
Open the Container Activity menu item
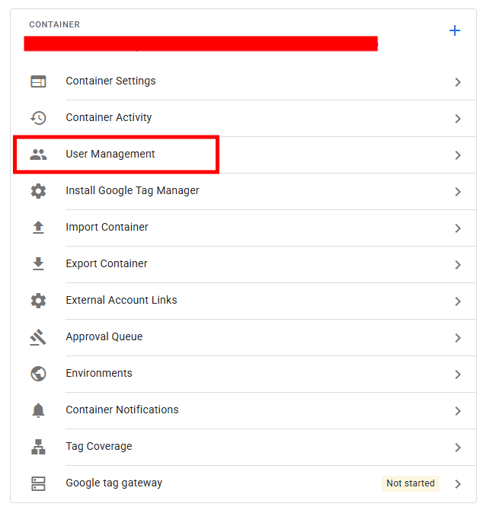click(108, 117)
